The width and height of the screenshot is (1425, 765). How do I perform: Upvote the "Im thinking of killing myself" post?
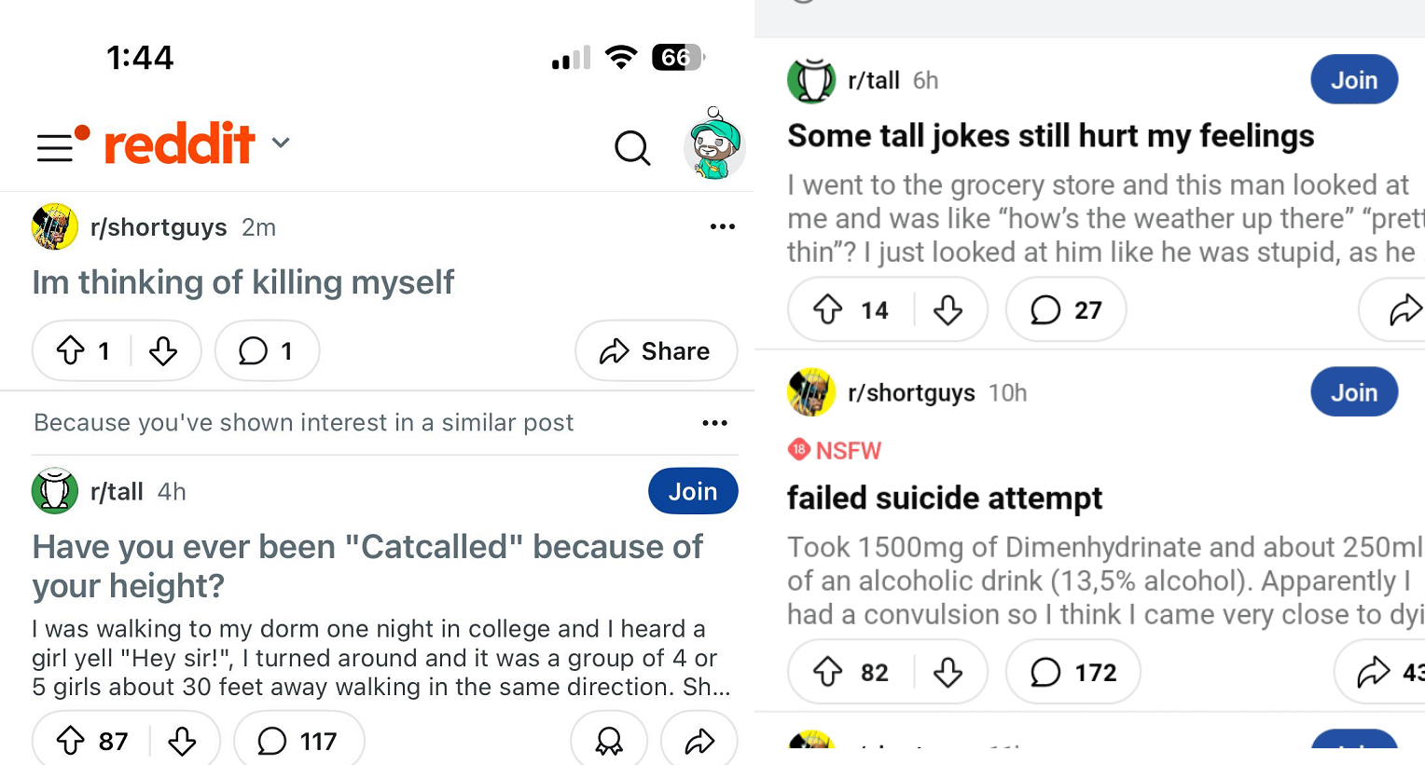click(x=71, y=351)
